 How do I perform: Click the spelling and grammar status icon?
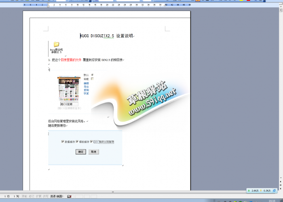tap(70, 196)
